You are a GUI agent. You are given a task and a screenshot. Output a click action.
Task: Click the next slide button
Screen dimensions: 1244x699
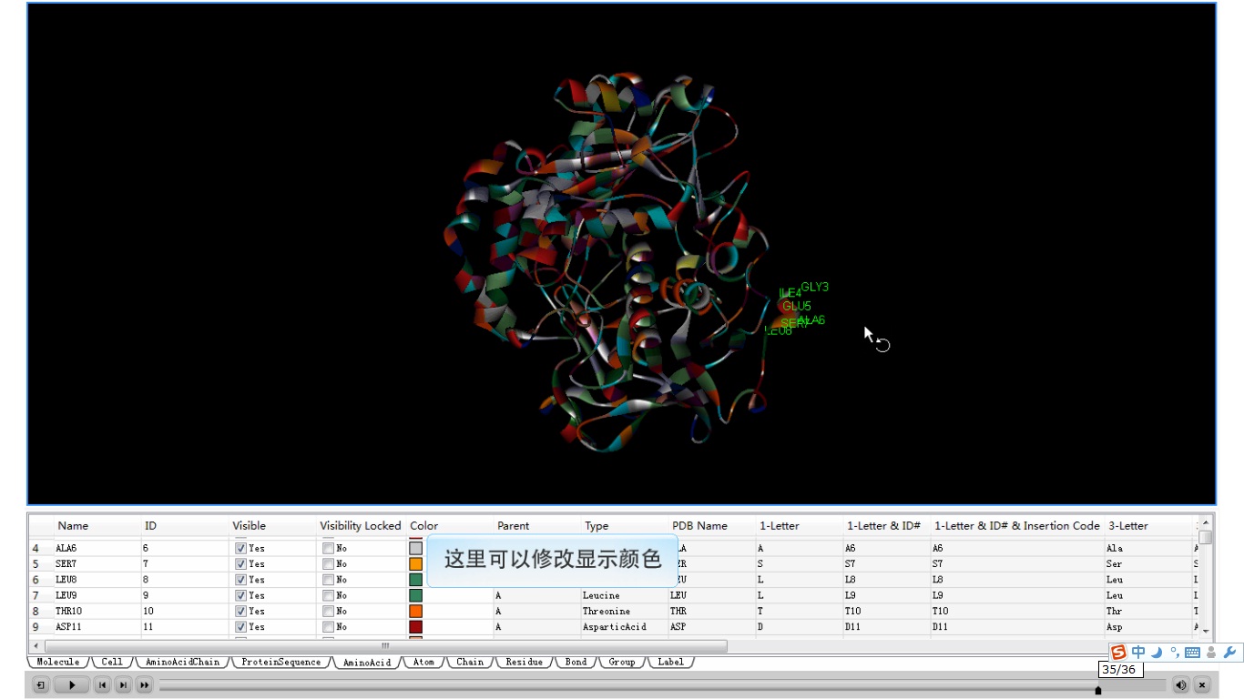tap(123, 685)
